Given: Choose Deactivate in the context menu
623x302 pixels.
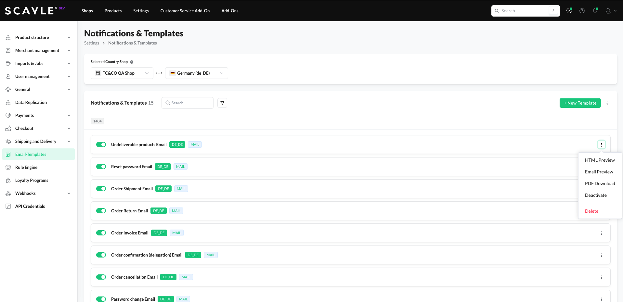Looking at the screenshot, I should [595, 195].
